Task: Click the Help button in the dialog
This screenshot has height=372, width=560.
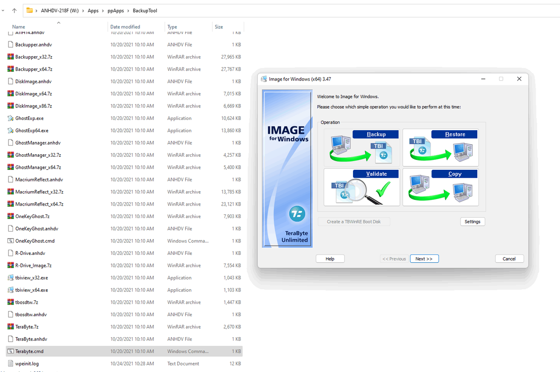Action: [x=330, y=259]
